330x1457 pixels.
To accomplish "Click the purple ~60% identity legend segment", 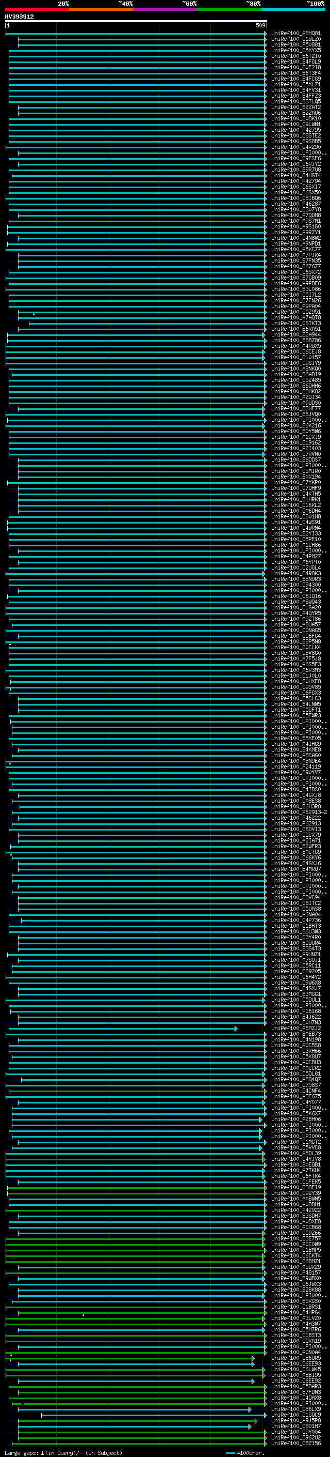I will [x=166, y=9].
